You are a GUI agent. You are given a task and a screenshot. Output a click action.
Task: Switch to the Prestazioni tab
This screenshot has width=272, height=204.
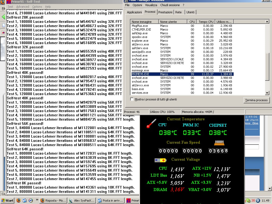165,12
